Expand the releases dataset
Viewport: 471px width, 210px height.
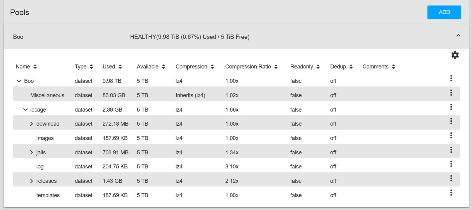coord(31,181)
